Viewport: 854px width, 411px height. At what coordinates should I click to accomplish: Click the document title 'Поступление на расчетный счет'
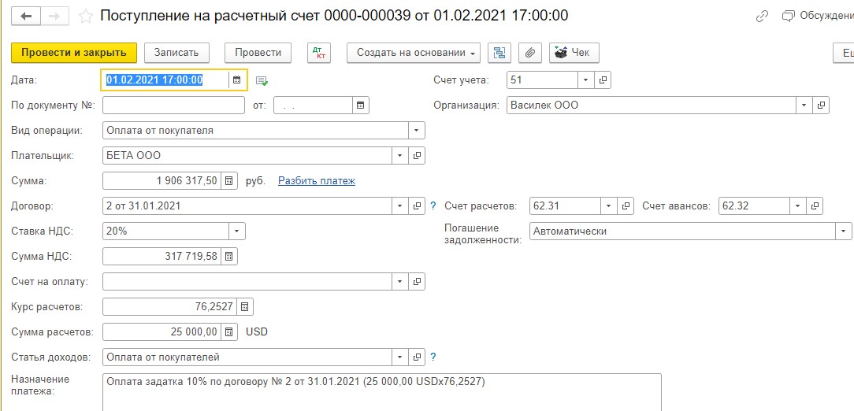(x=210, y=16)
